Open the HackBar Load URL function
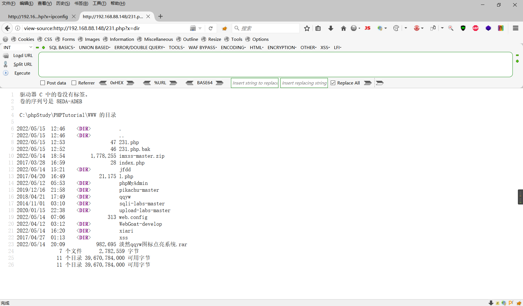This screenshot has height=306, width=523. 22,55
